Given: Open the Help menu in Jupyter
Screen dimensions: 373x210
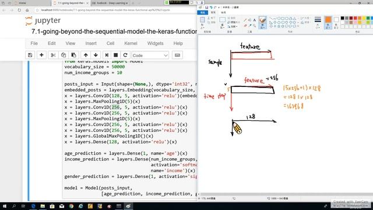Looking at the screenshot, I should click(178, 43).
